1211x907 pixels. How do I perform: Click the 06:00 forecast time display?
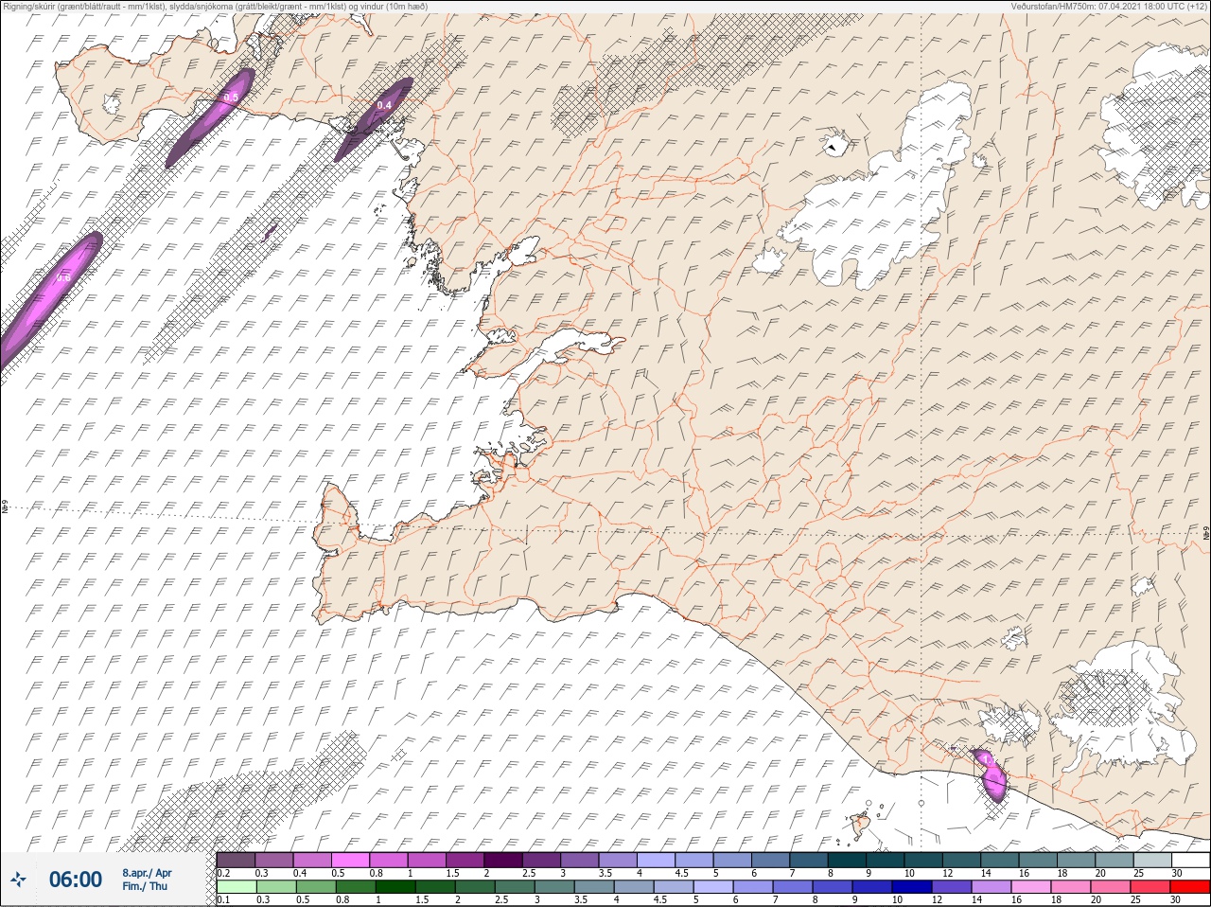pyautogui.click(x=76, y=880)
